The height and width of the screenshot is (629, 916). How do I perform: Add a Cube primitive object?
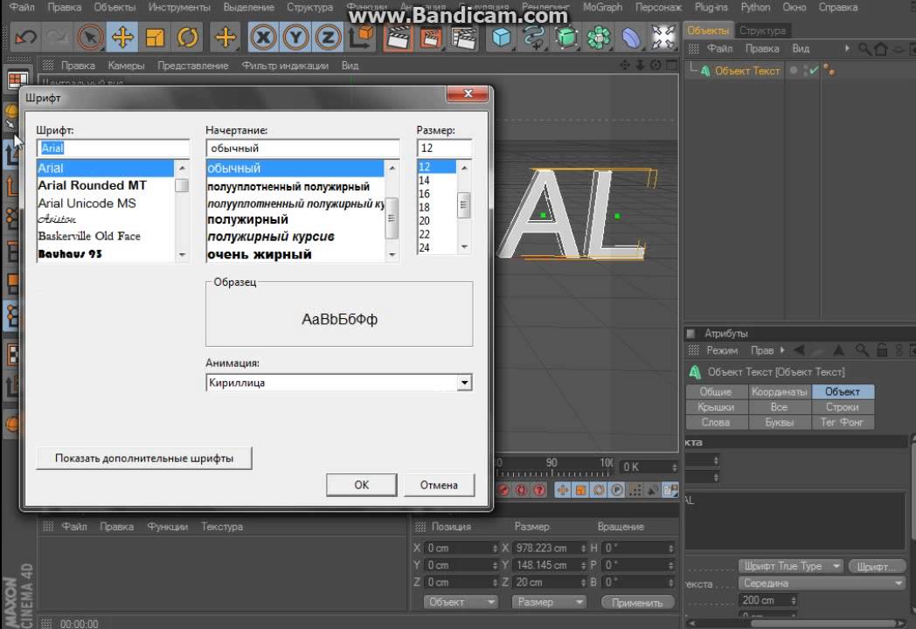coord(501,38)
